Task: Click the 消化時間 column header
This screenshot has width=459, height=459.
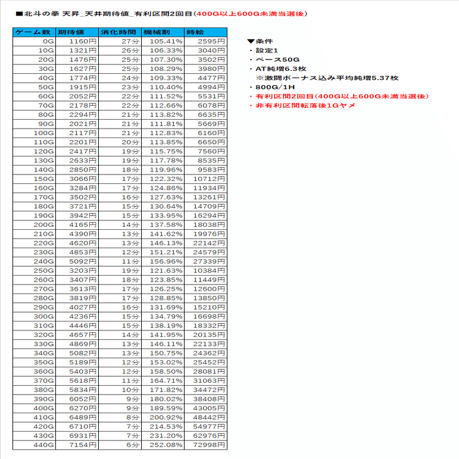Action: click(x=120, y=32)
